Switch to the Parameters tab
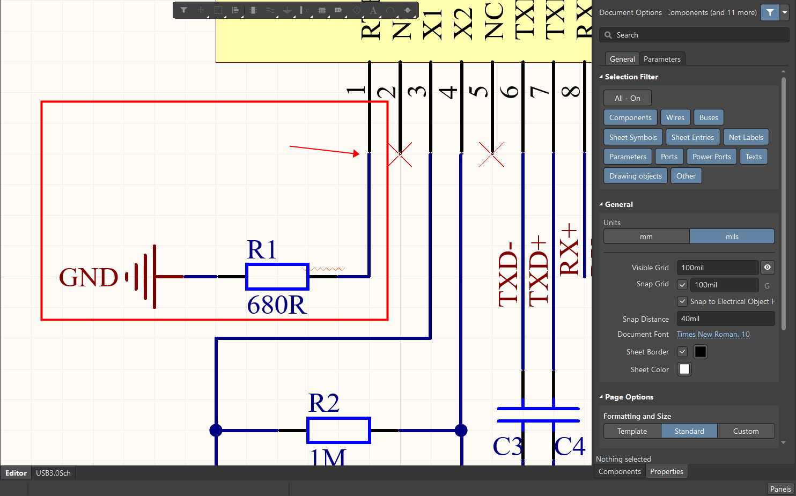This screenshot has width=796, height=496. coord(661,59)
